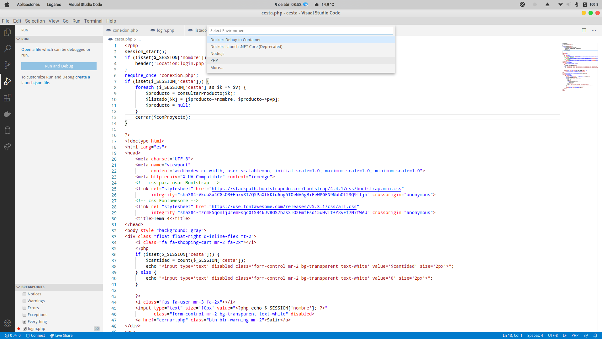The image size is (602, 339).
Task: Click the code minimap preview
Action: [579, 67]
